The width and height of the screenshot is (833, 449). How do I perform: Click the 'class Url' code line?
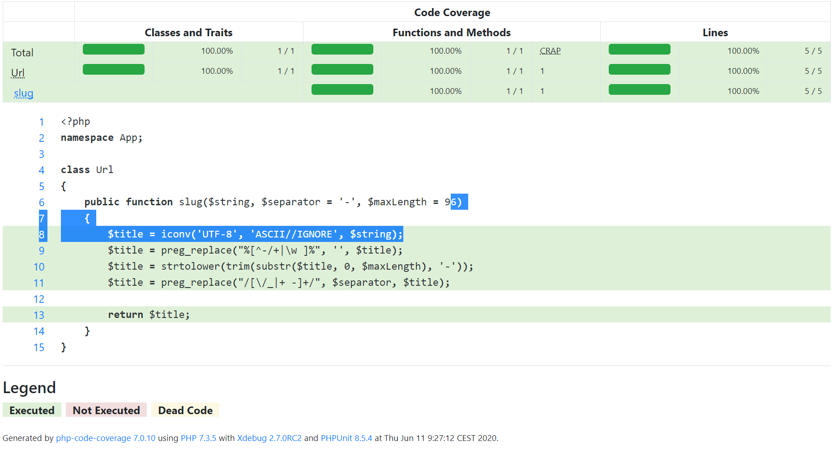(x=87, y=170)
